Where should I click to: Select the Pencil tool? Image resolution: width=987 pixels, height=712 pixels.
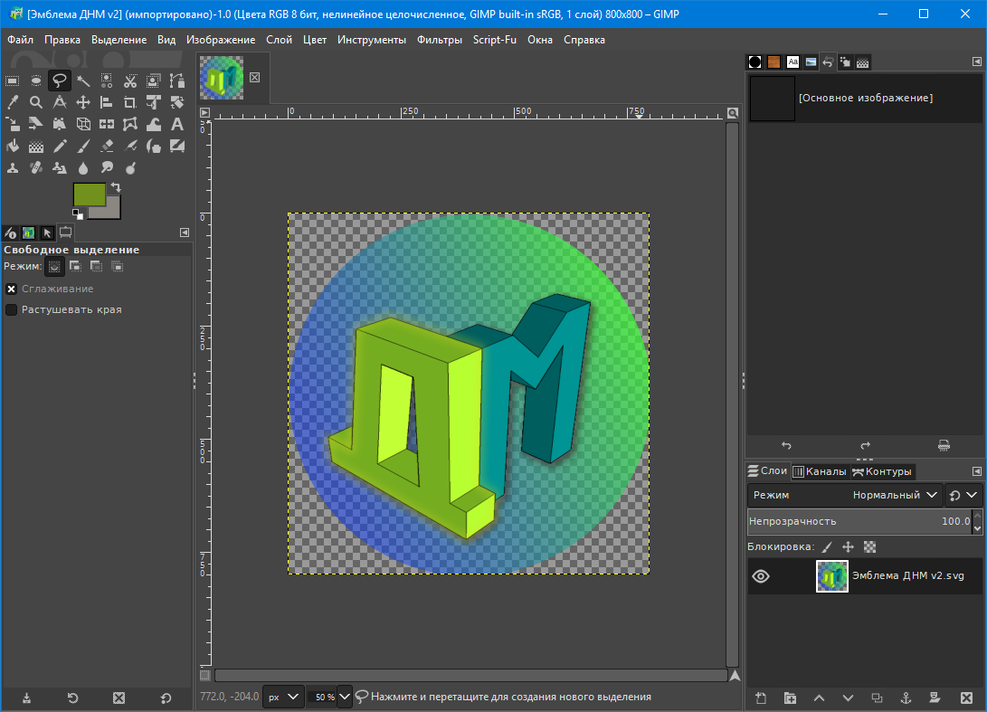point(59,147)
